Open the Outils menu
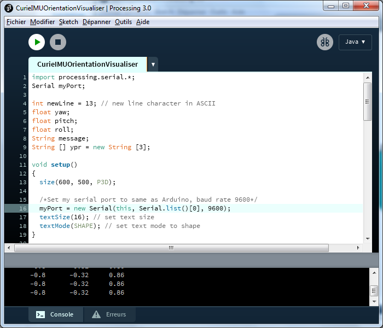 [123, 22]
